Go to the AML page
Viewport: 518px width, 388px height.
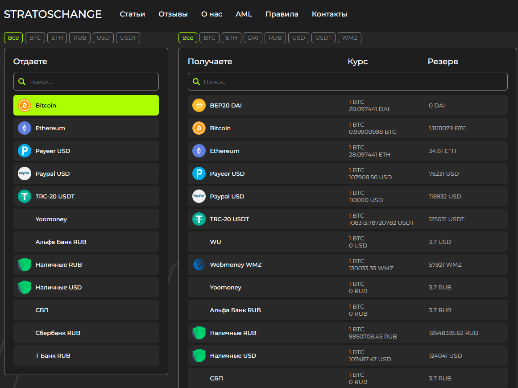(244, 14)
